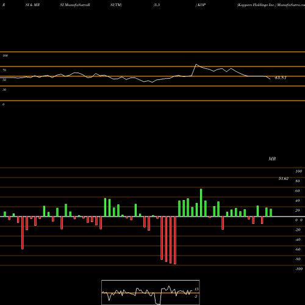Click the longest red bar in MR histogram
The height and width of the screenshot is (305, 305).
[175, 240]
